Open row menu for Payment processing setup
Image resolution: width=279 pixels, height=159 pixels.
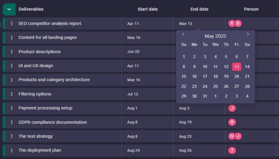point(12,108)
